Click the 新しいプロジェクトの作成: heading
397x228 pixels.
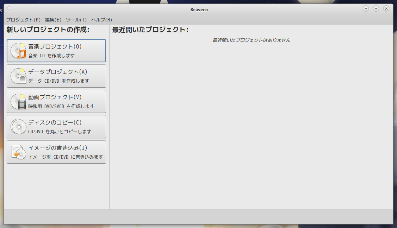48,30
